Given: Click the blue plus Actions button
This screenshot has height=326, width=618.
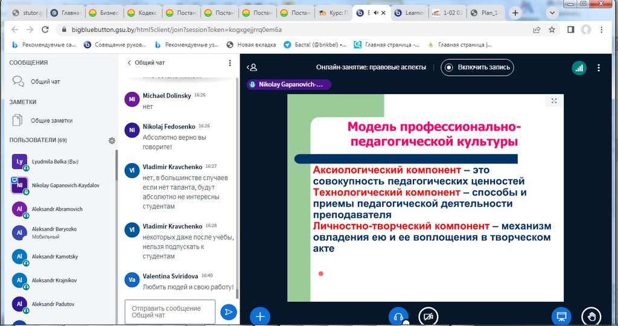Looking at the screenshot, I should 260,316.
